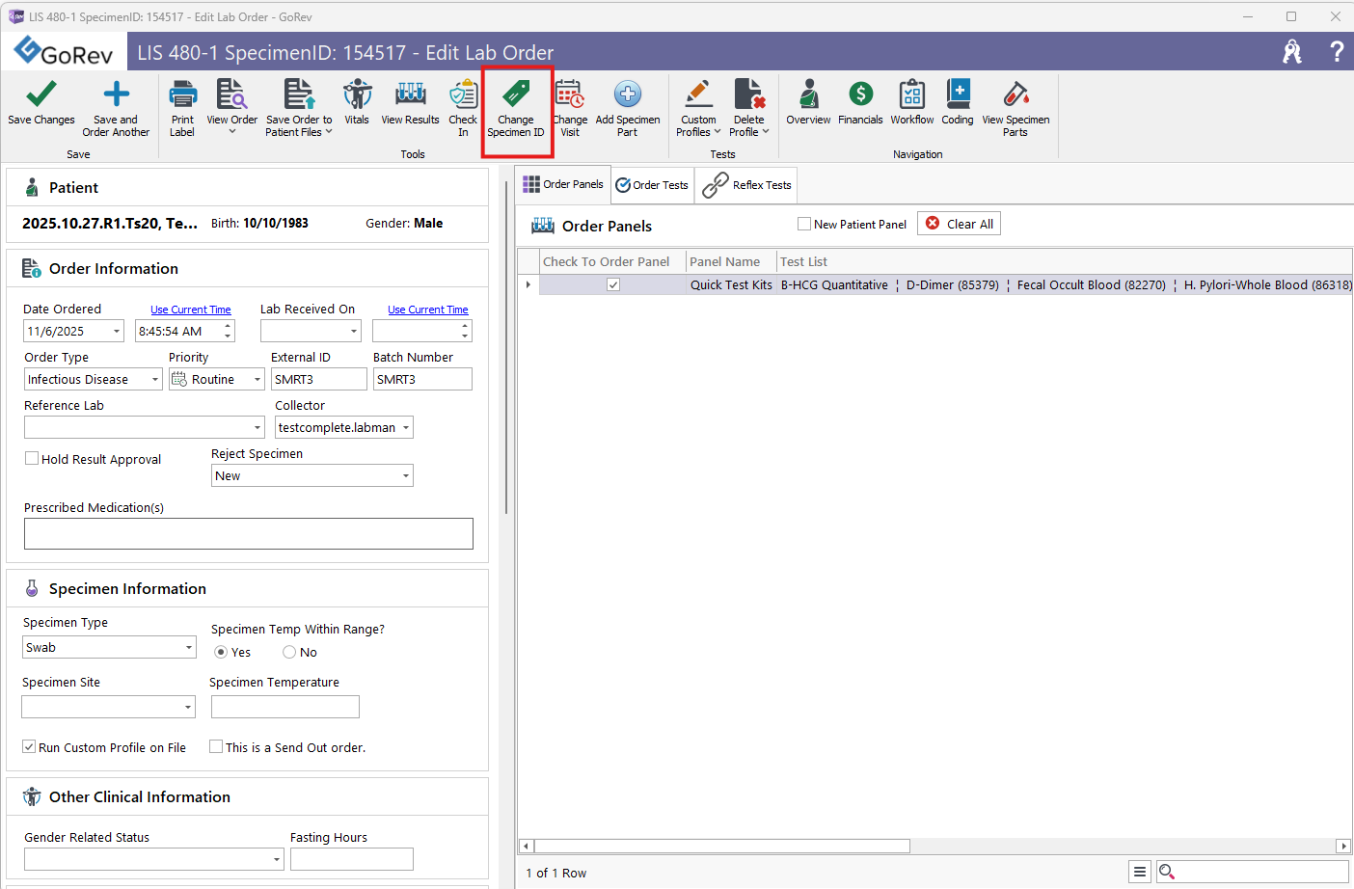Open the Coding navigation icon
Viewport: 1354px width, 889px height.
click(x=958, y=95)
